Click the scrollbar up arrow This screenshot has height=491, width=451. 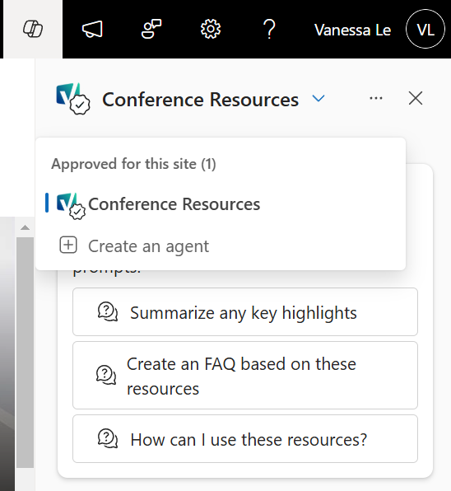[x=25, y=227]
